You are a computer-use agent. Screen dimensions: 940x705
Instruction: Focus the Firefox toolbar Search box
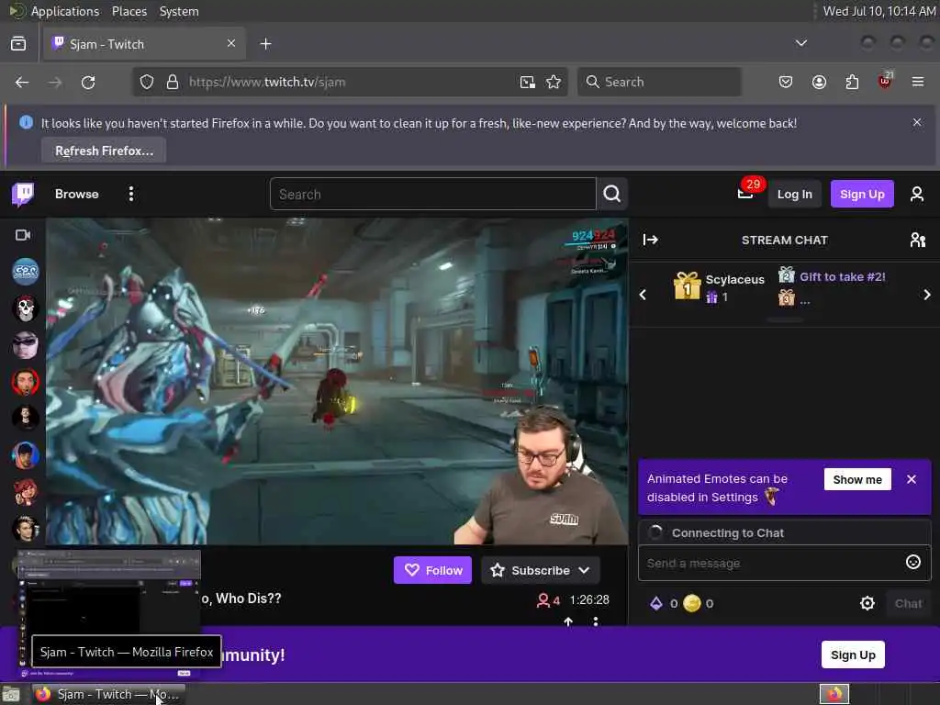click(x=659, y=82)
